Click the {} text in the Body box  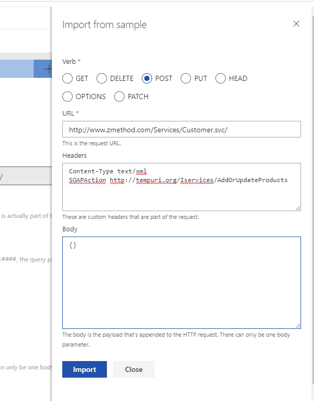[x=73, y=245]
